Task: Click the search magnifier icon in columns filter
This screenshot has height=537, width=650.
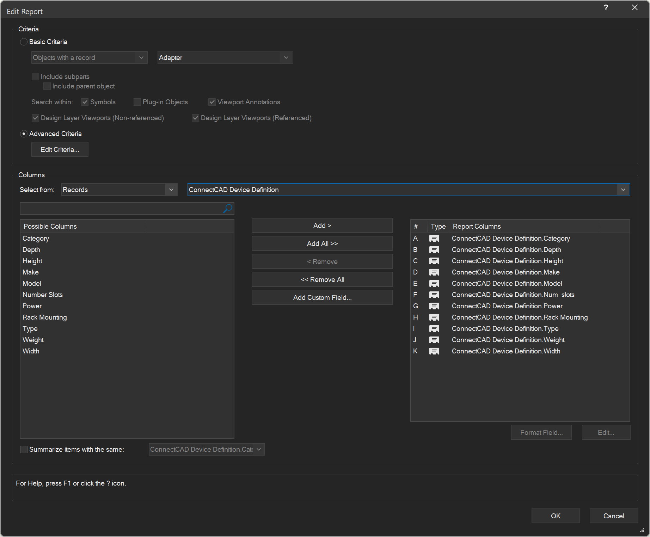Action: (x=228, y=209)
